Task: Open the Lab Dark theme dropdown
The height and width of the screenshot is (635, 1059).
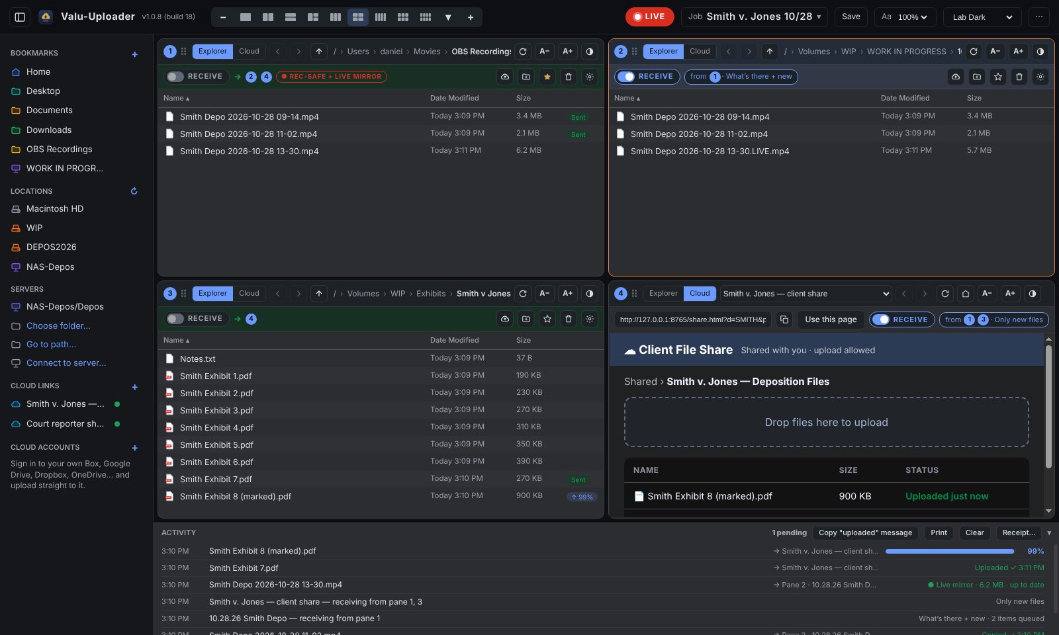Action: pyautogui.click(x=982, y=17)
